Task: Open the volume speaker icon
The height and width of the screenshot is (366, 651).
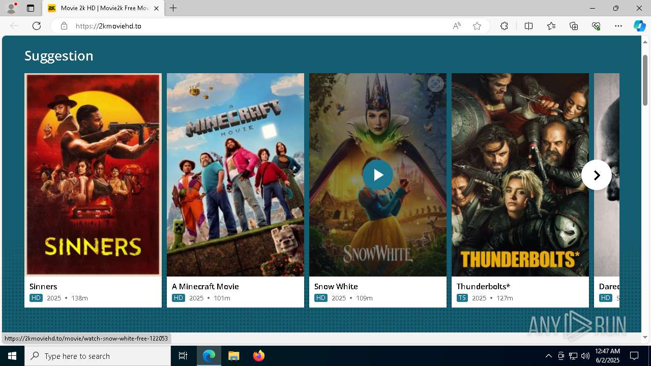Action: point(585,356)
